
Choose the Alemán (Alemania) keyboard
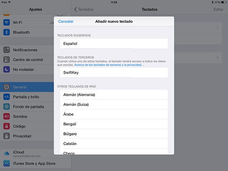[114, 95]
